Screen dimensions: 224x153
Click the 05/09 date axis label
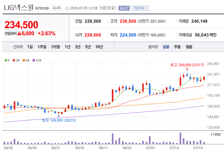click(x=32, y=148)
